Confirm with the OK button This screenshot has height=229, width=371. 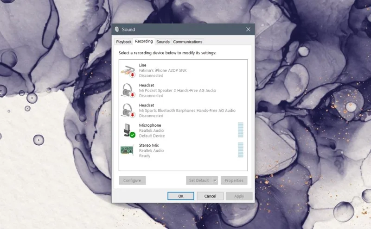pyautogui.click(x=181, y=196)
